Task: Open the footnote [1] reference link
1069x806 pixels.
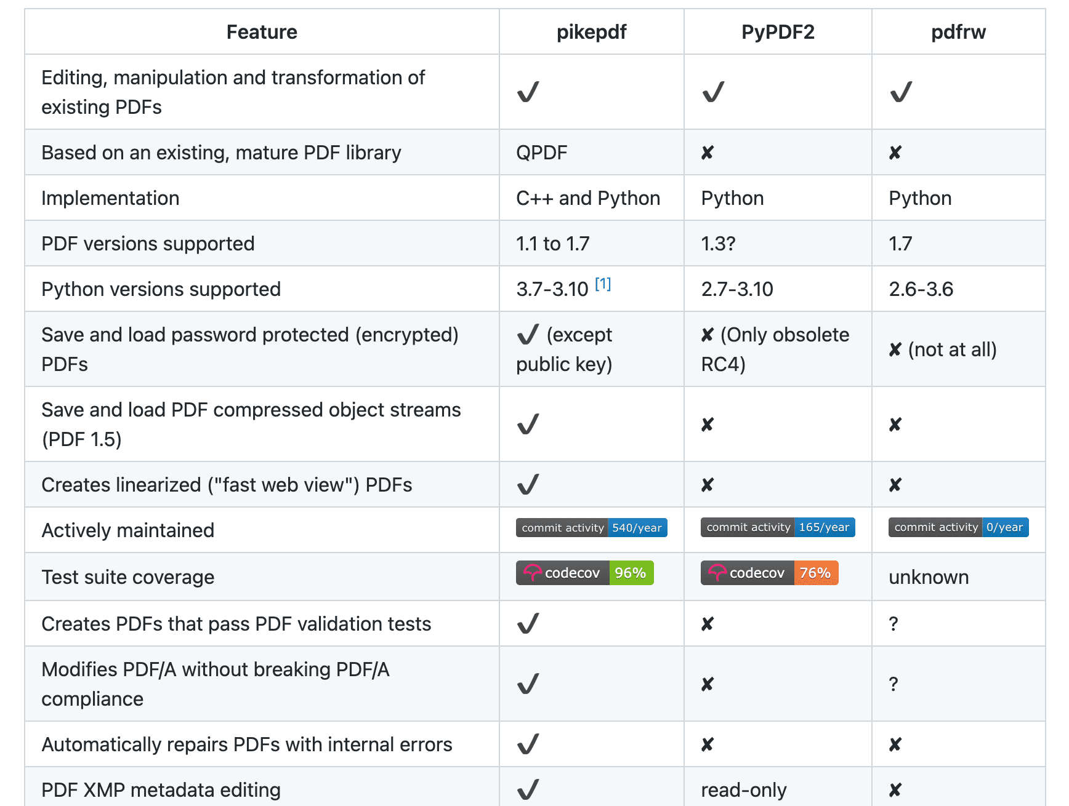Action: pos(603,284)
